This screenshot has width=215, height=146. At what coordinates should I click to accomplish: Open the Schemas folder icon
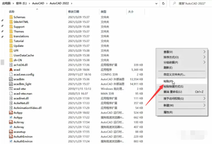[x=11, y=17]
